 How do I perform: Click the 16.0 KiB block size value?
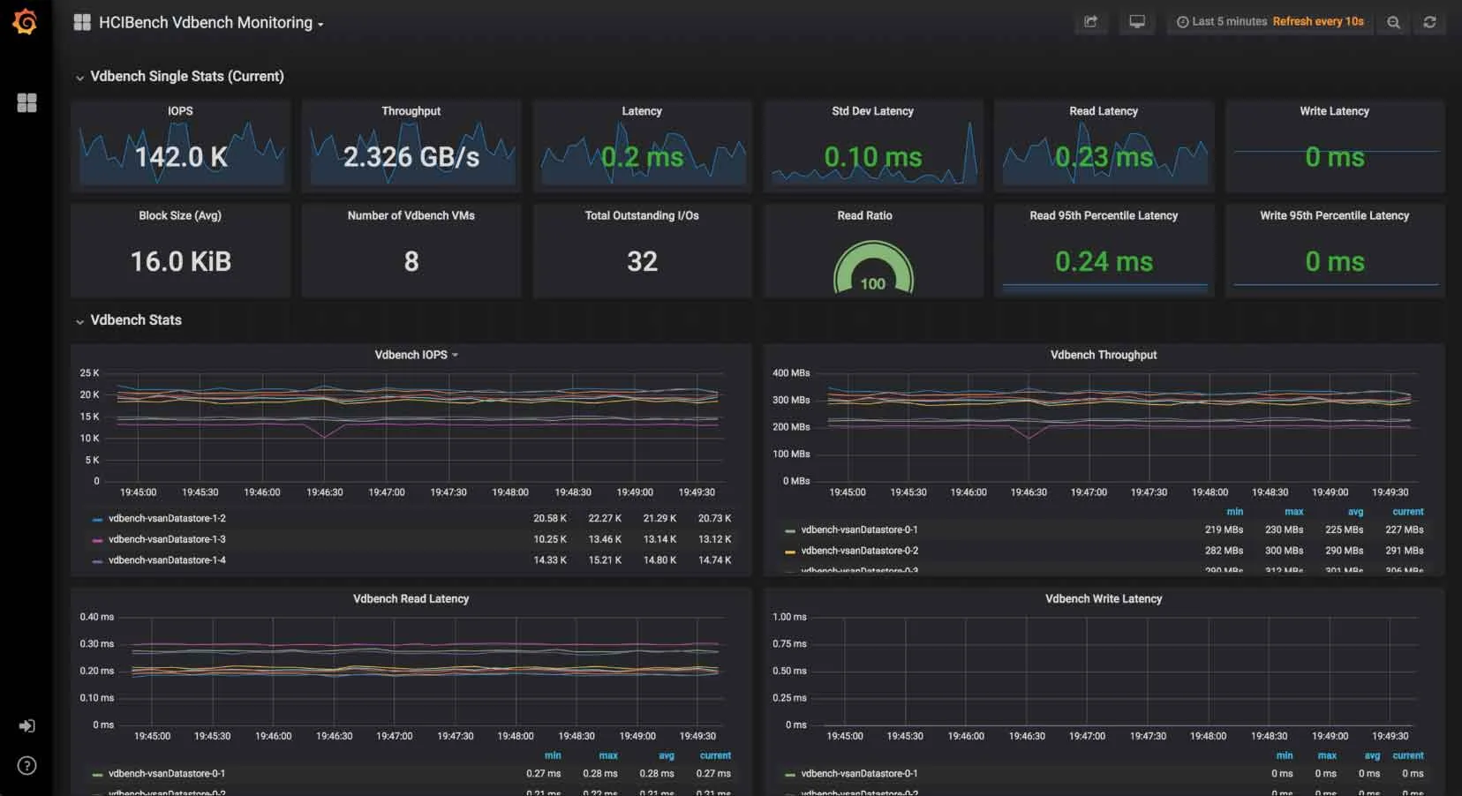181,261
